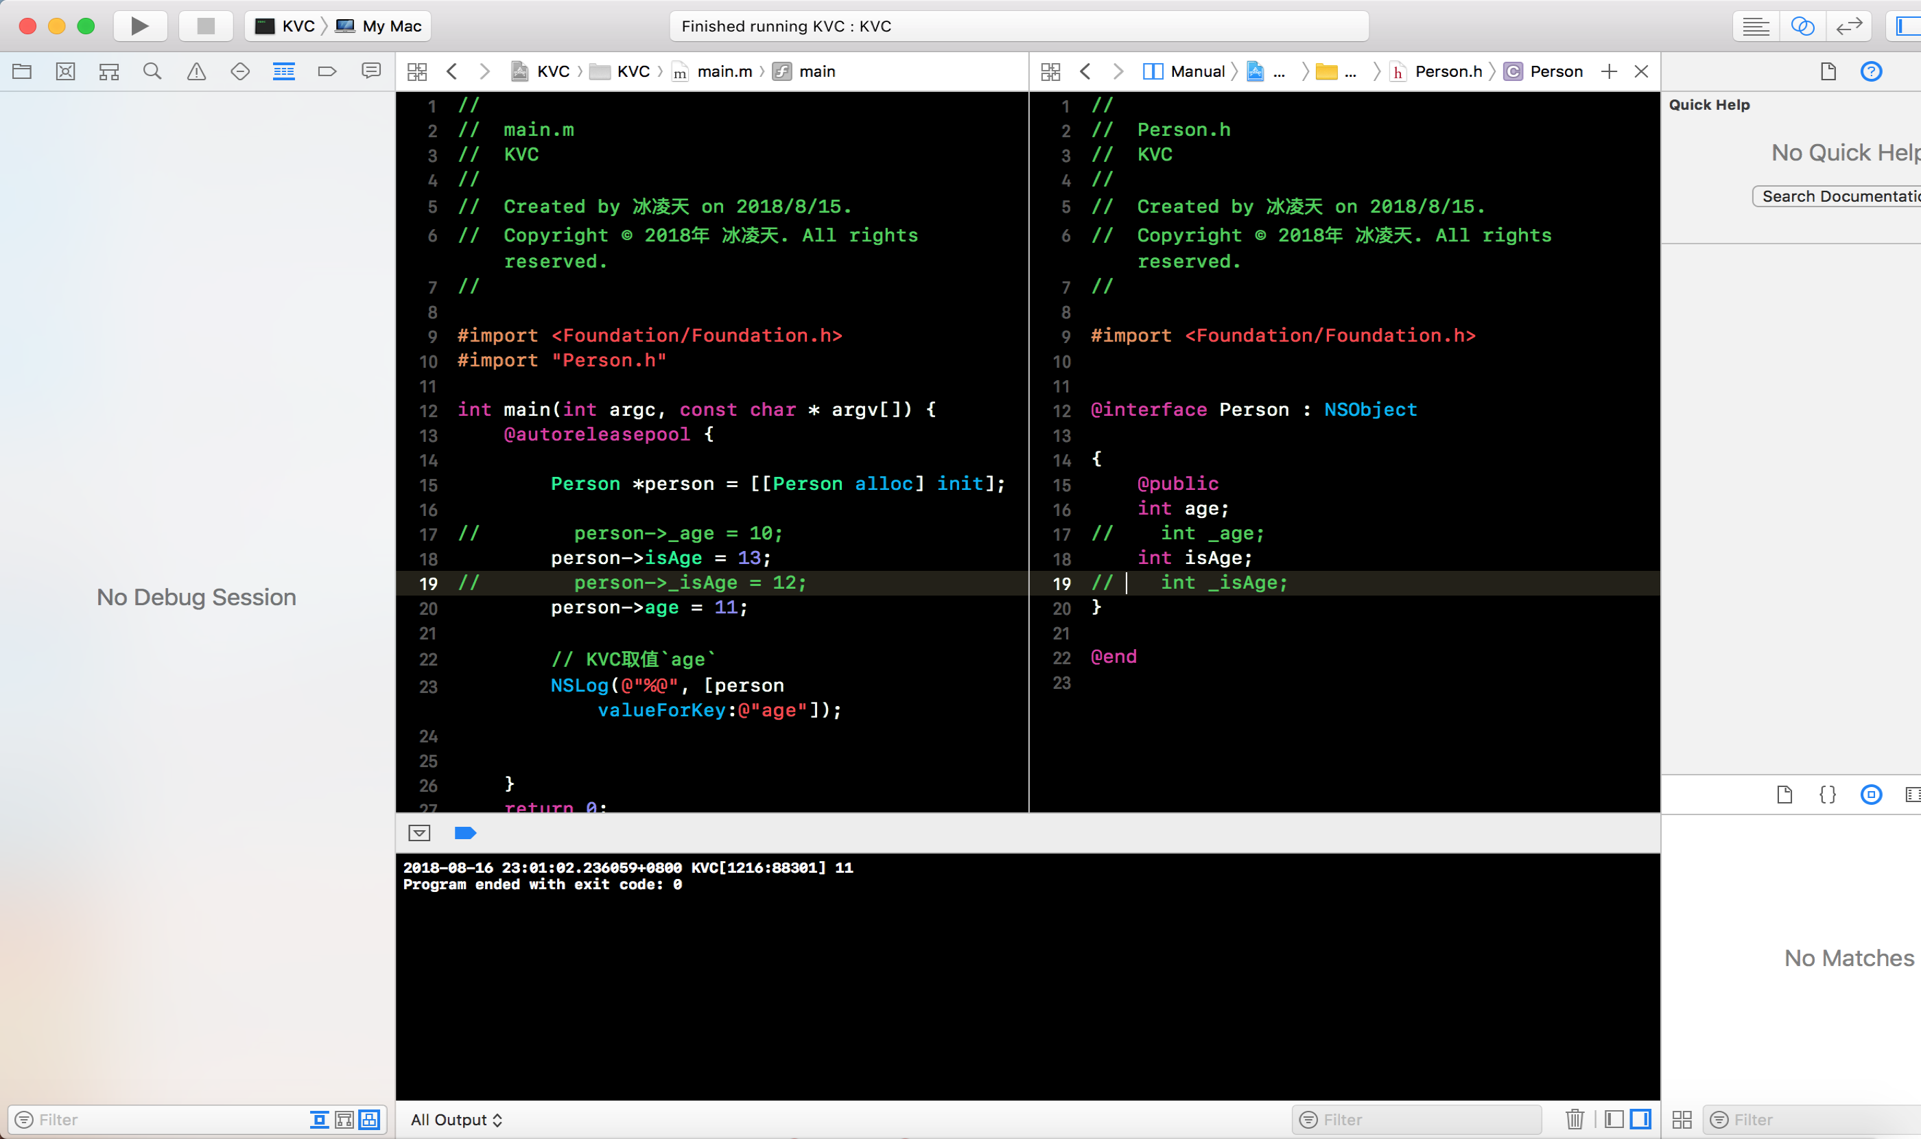
Task: Switch to Assistant editor overlapping circles icon
Action: click(x=1802, y=26)
